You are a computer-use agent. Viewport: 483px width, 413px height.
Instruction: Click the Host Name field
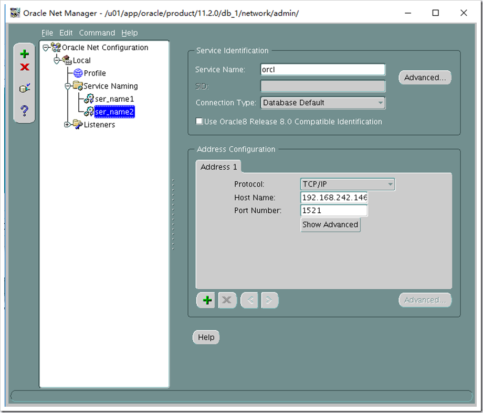coord(334,198)
